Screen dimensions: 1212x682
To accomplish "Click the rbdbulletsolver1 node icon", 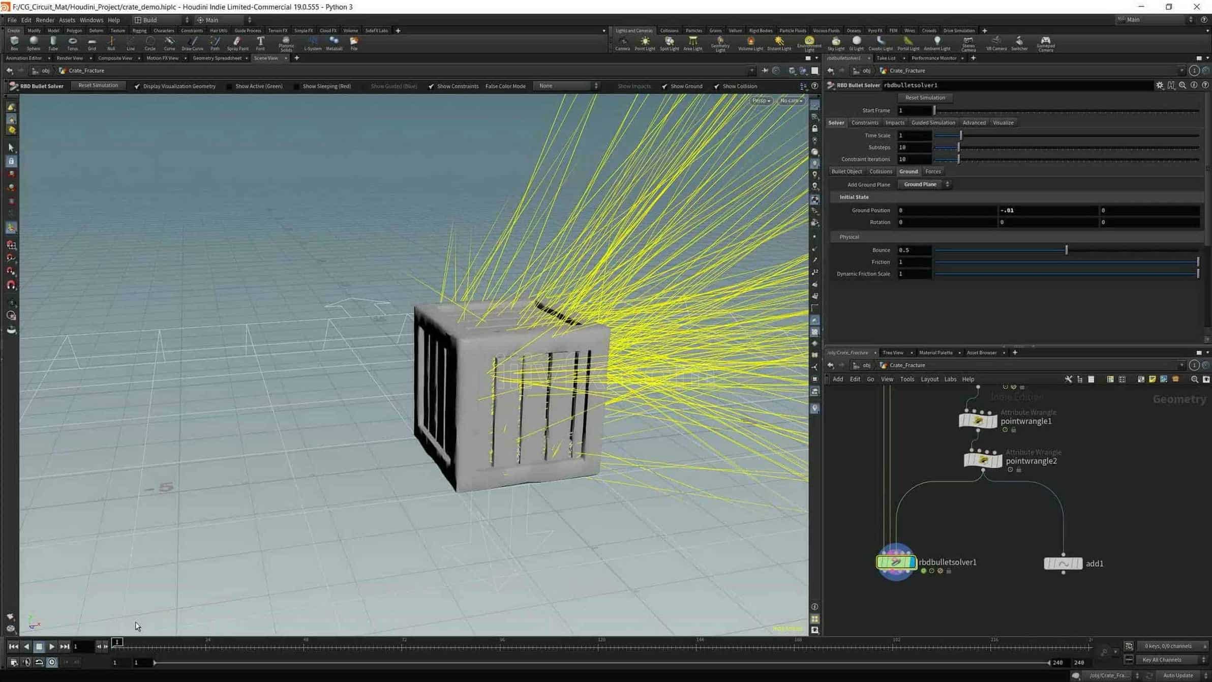I will (x=896, y=562).
